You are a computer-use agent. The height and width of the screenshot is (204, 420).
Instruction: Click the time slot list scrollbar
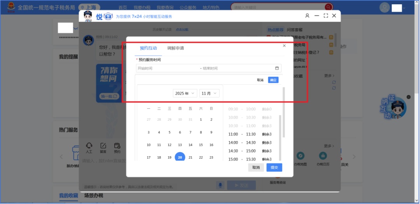click(280, 124)
